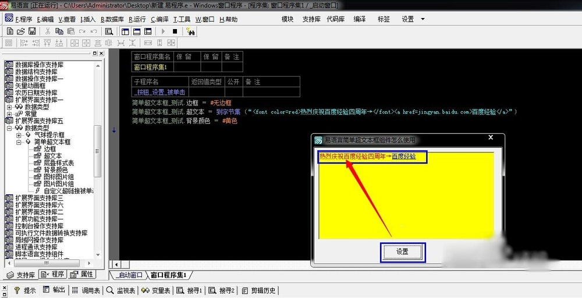Click the binoculars search icon
The image size is (582, 298).
pos(191,31)
